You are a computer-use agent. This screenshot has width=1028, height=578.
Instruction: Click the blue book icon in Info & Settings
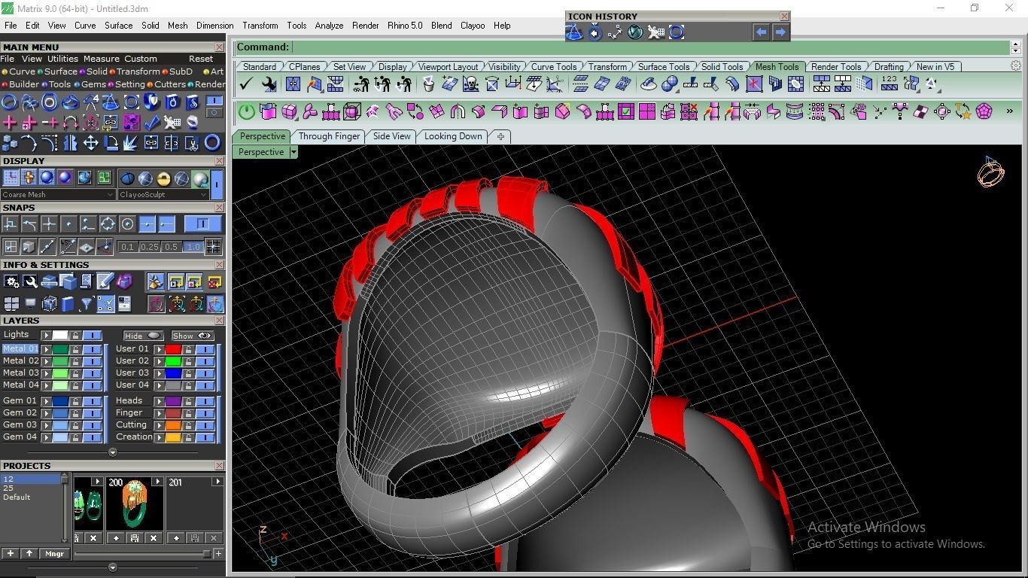click(68, 303)
